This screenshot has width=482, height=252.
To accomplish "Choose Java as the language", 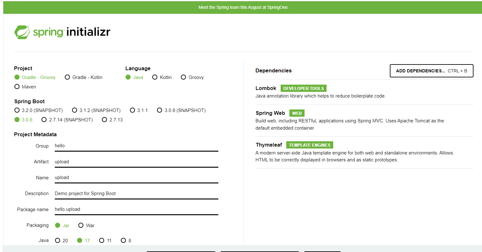I will tap(134, 77).
